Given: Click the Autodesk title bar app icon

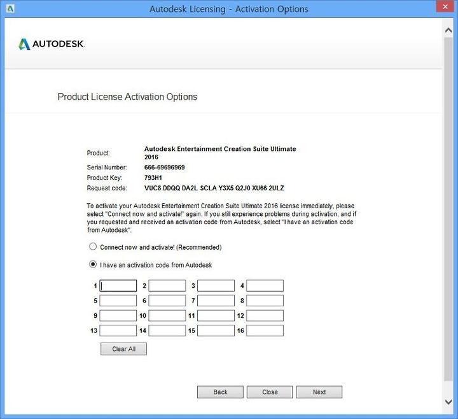Looking at the screenshot, I should tap(10, 8).
